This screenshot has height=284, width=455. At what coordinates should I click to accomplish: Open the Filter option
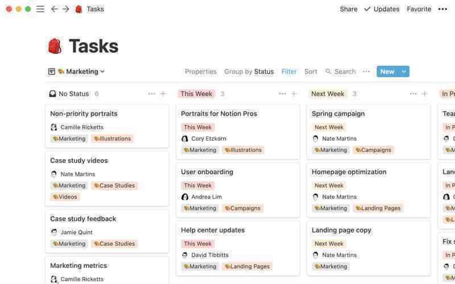click(x=289, y=72)
